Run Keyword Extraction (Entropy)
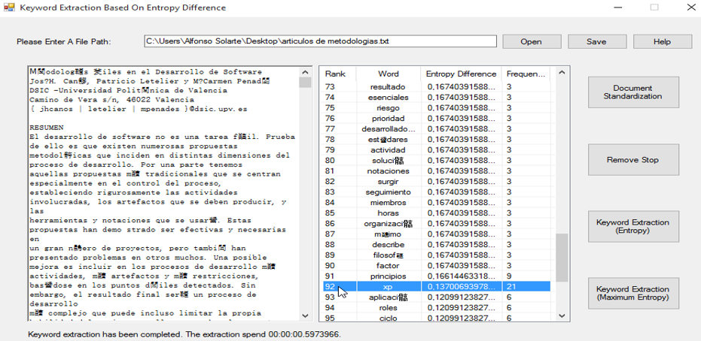The height and width of the screenshot is (341, 701). coord(632,227)
